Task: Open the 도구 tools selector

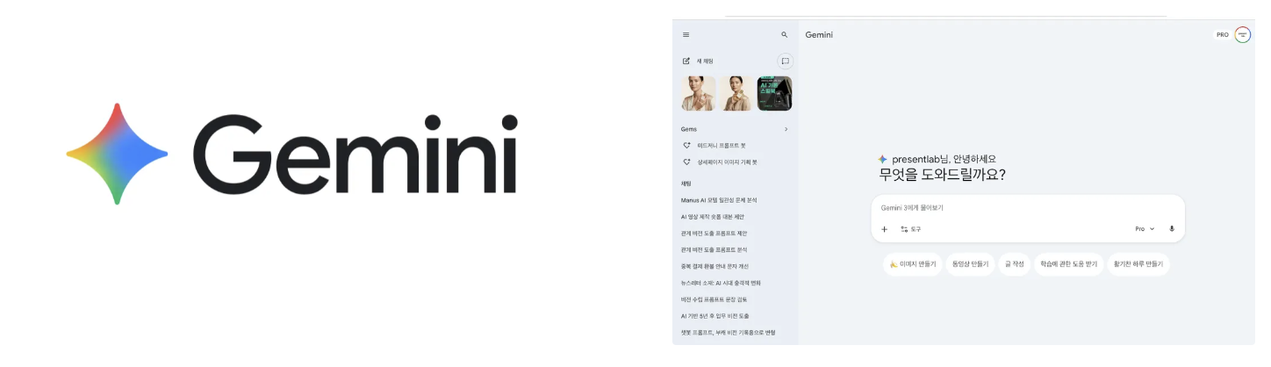Action: [x=910, y=229]
